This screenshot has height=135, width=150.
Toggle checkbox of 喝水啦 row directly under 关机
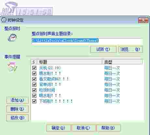point(34,74)
